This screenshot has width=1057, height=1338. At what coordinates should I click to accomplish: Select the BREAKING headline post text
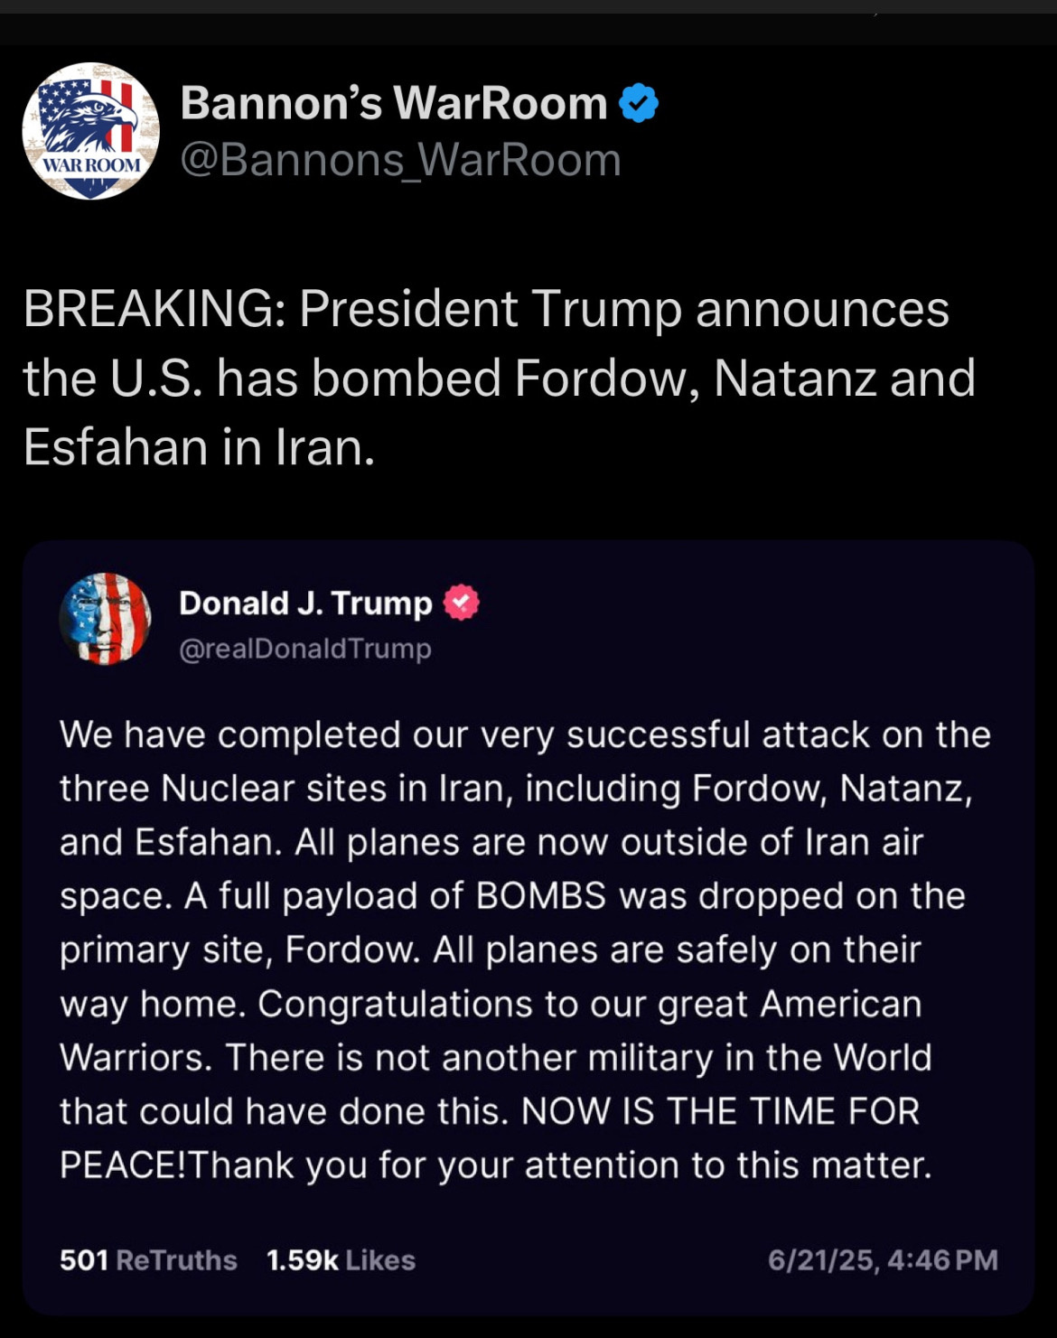pos(500,378)
